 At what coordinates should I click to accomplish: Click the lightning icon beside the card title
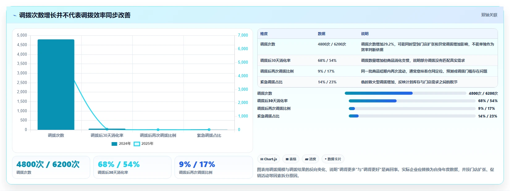(x=15, y=15)
